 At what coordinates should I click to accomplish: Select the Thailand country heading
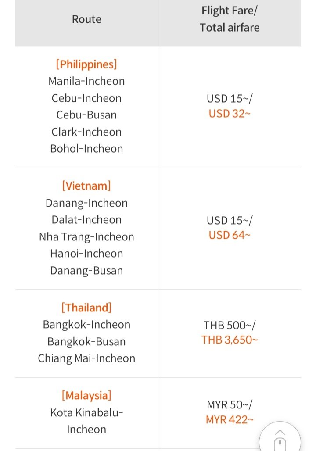pos(86,308)
